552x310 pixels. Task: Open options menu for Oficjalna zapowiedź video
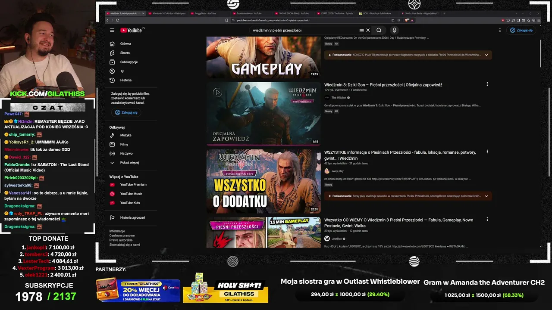(487, 84)
